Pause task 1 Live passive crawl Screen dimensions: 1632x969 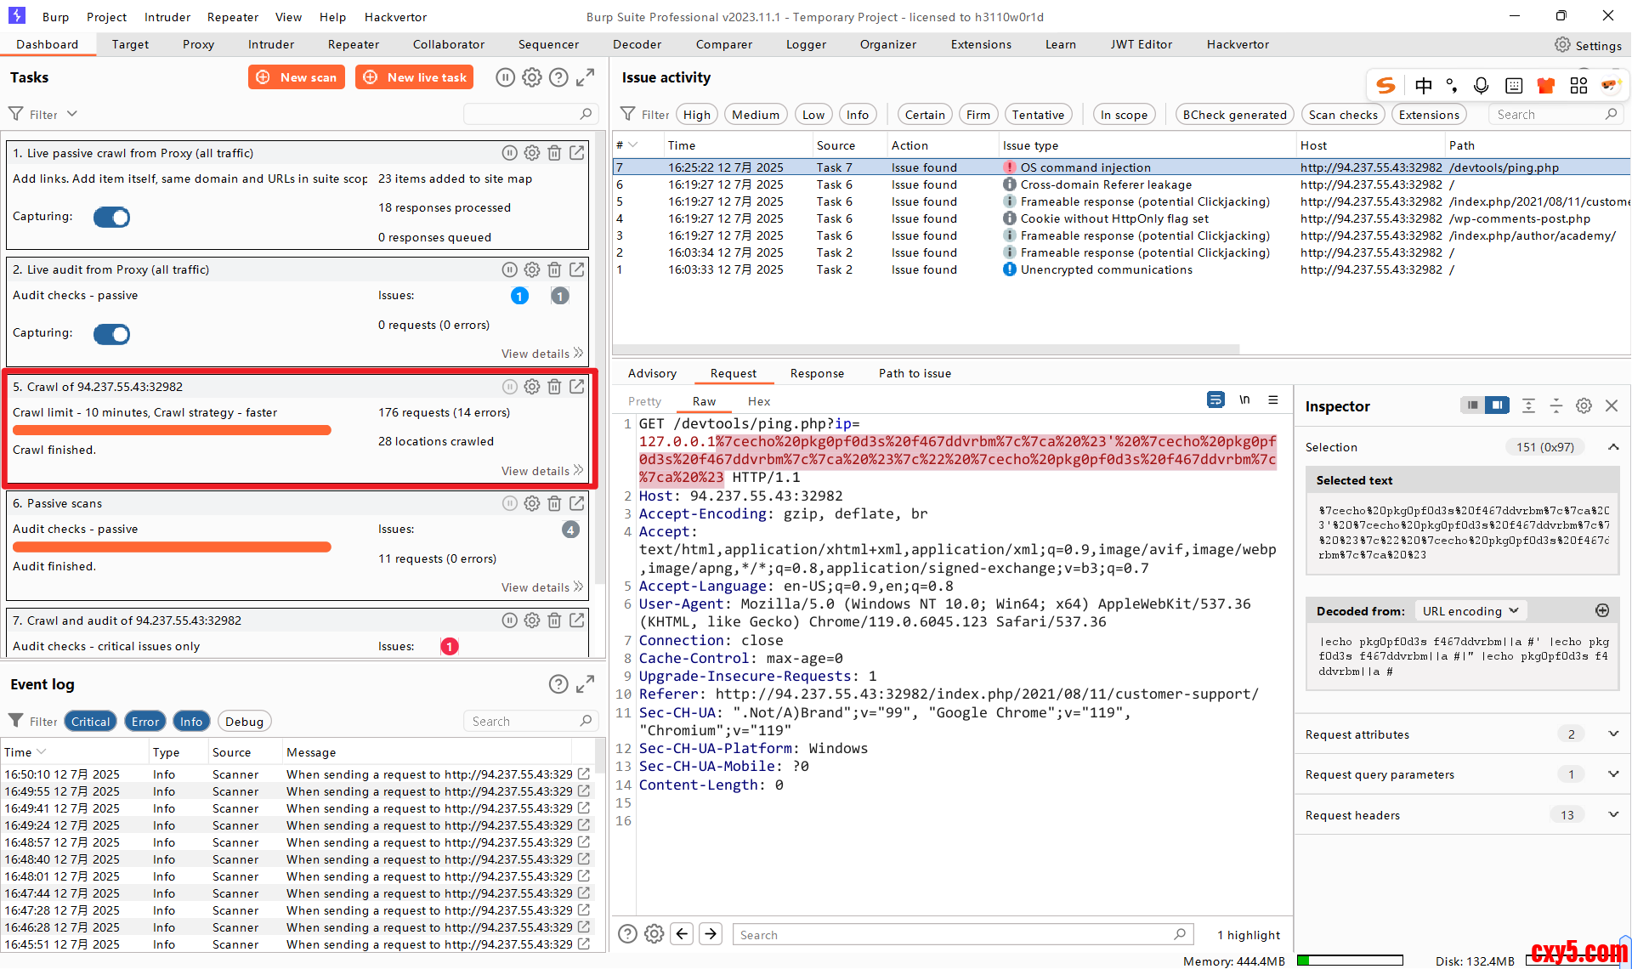point(509,153)
